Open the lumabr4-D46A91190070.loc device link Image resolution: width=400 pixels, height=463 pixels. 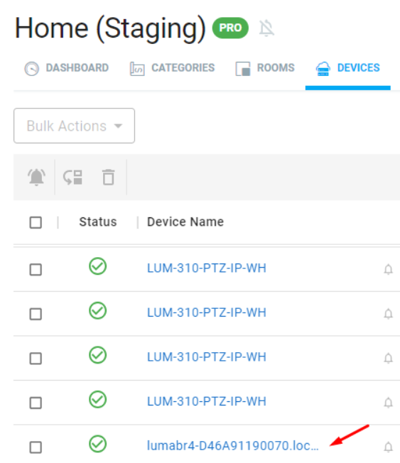(x=233, y=445)
